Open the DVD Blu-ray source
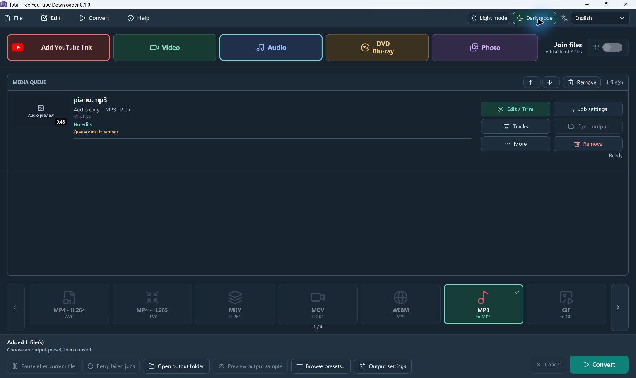636x378 pixels. pyautogui.click(x=377, y=47)
